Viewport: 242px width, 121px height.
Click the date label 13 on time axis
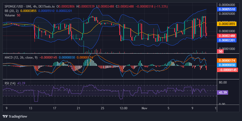(31, 108)
